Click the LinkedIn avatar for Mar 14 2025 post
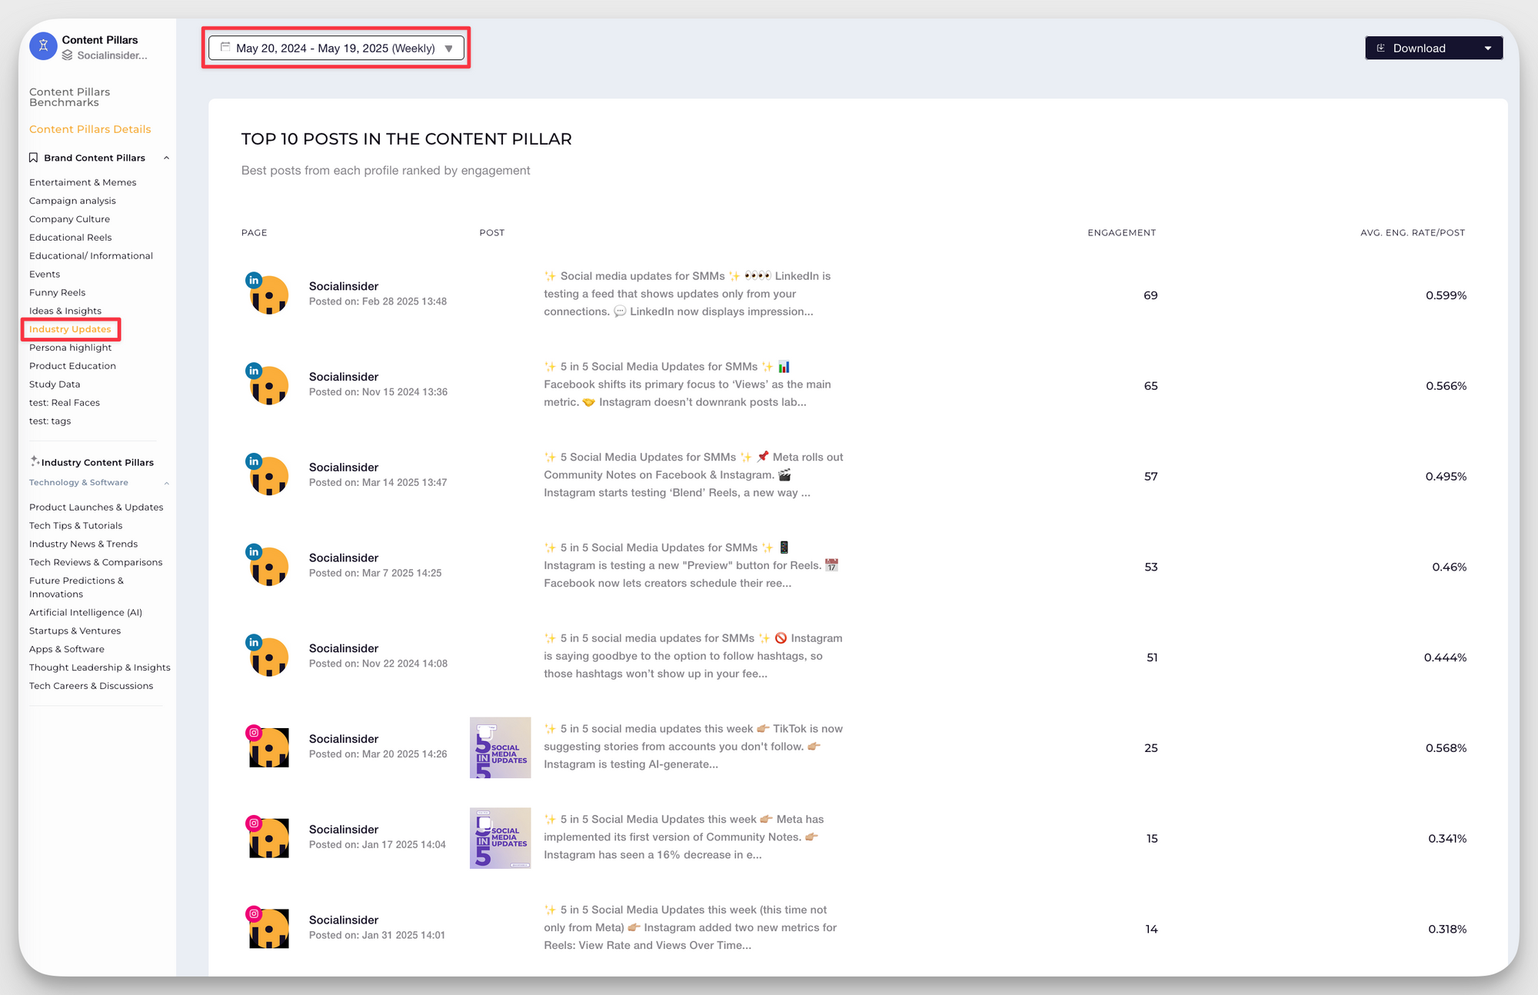Screen dimensions: 1538x995 (267, 474)
